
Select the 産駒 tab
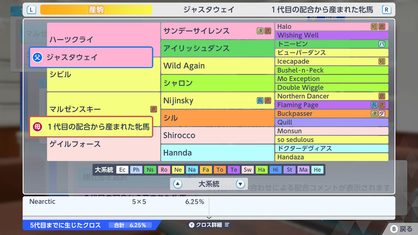[96, 10]
